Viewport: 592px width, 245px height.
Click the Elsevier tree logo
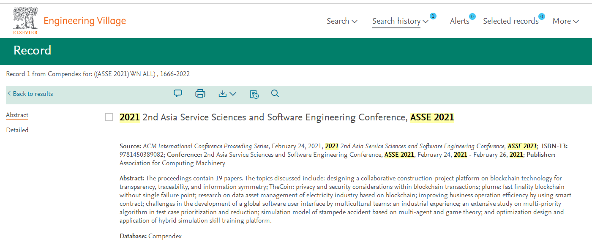25,21
